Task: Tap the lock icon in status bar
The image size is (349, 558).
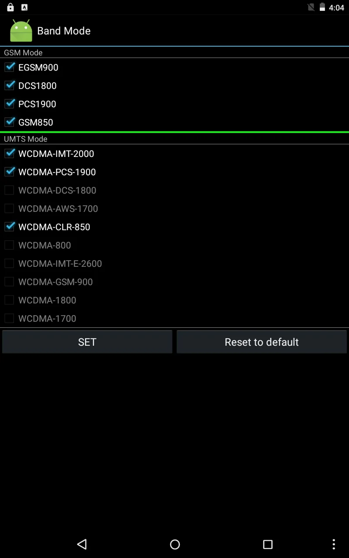Action: 10,7
